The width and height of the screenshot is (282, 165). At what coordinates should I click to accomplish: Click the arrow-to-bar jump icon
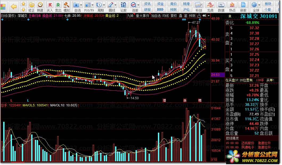click(x=204, y=16)
